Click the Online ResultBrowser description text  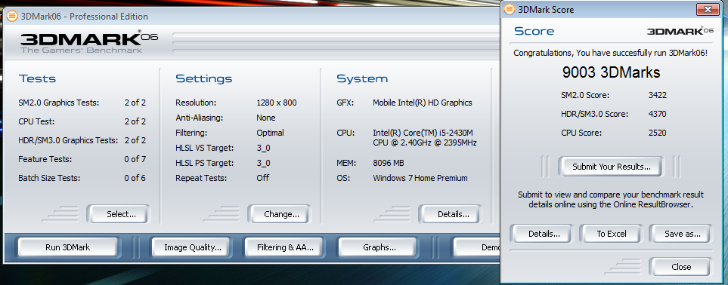(x=611, y=199)
